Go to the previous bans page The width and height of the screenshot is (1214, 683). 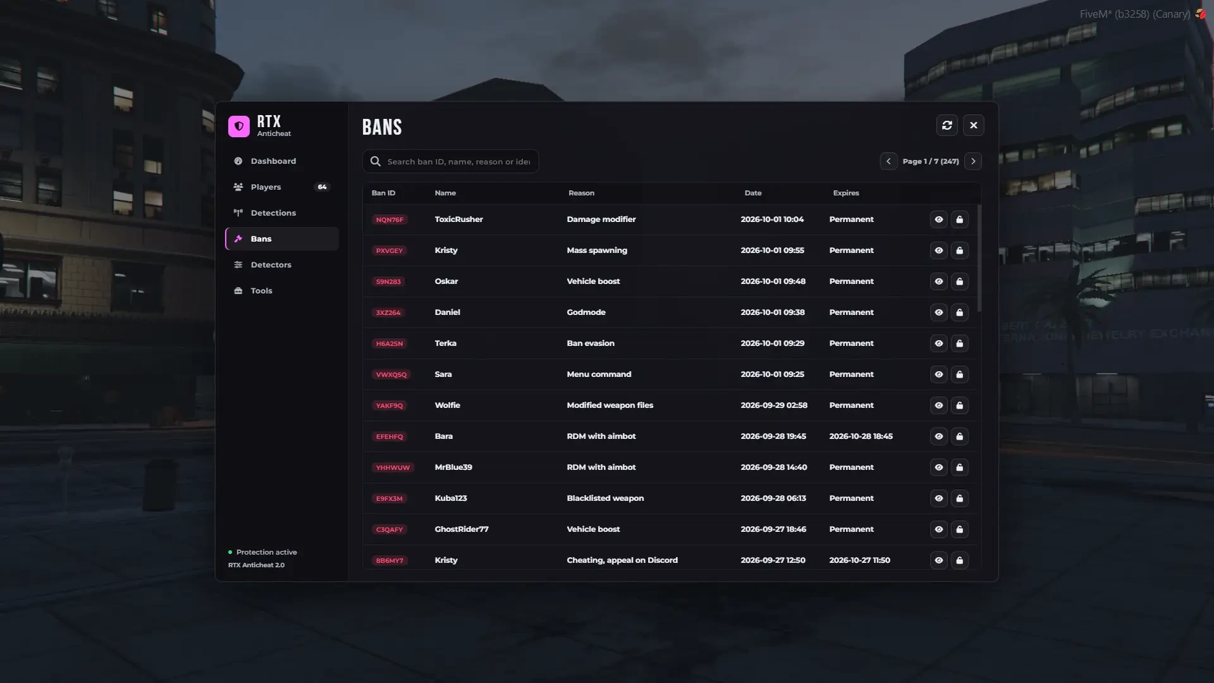point(888,161)
